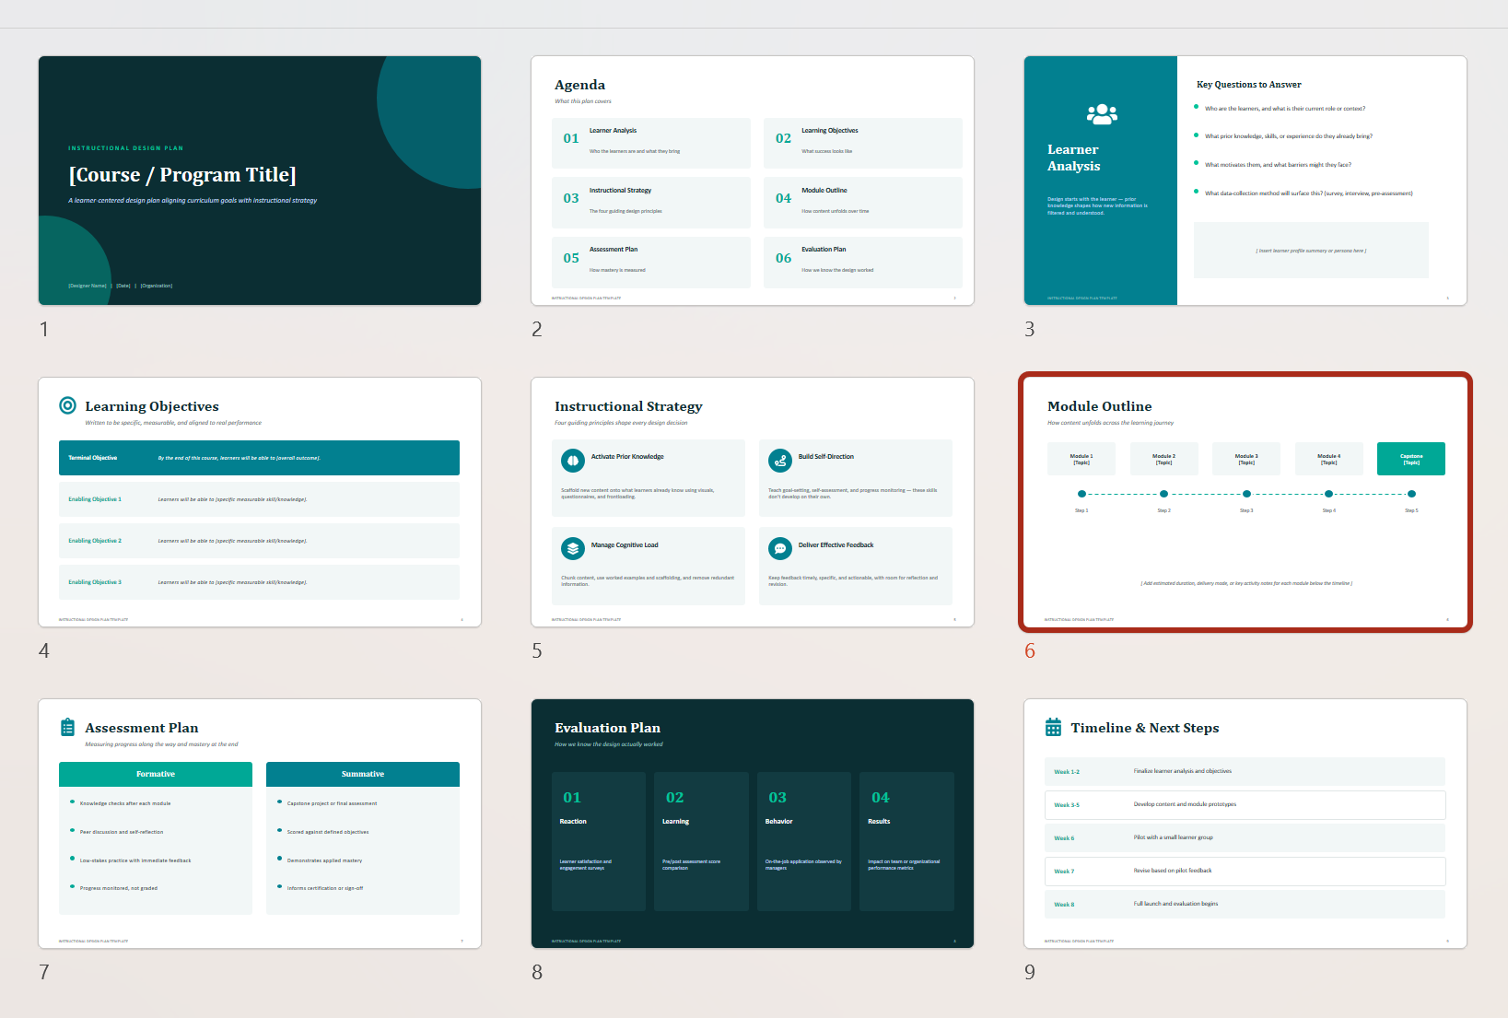Viewport: 1508px width, 1018px height.
Task: Click the Summative header on Assessment Plan
Action: coord(363,774)
